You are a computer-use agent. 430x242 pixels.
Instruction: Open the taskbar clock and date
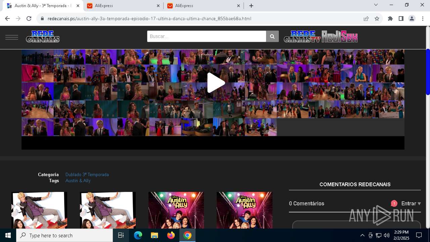pos(401,235)
